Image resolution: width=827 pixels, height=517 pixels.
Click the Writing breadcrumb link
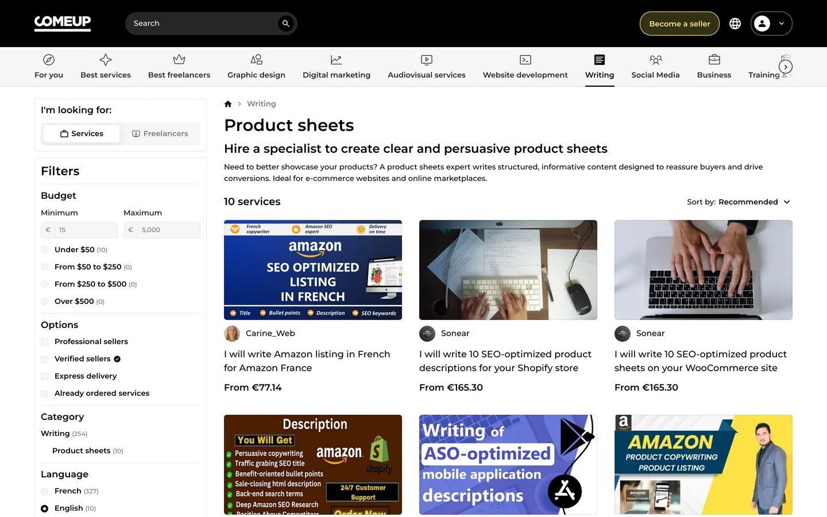pyautogui.click(x=261, y=104)
